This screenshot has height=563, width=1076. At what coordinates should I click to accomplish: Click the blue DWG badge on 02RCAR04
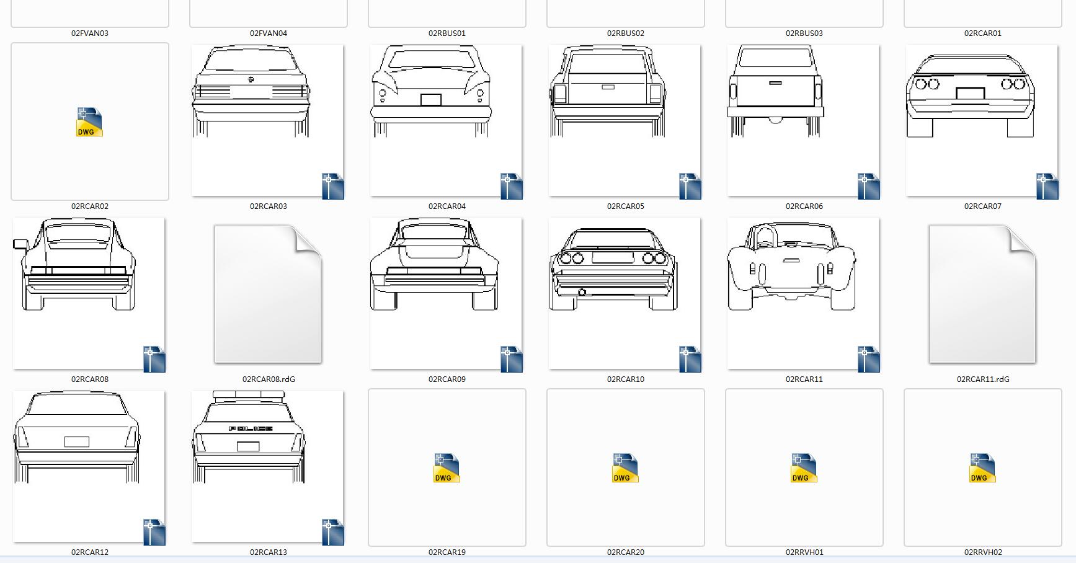[512, 186]
